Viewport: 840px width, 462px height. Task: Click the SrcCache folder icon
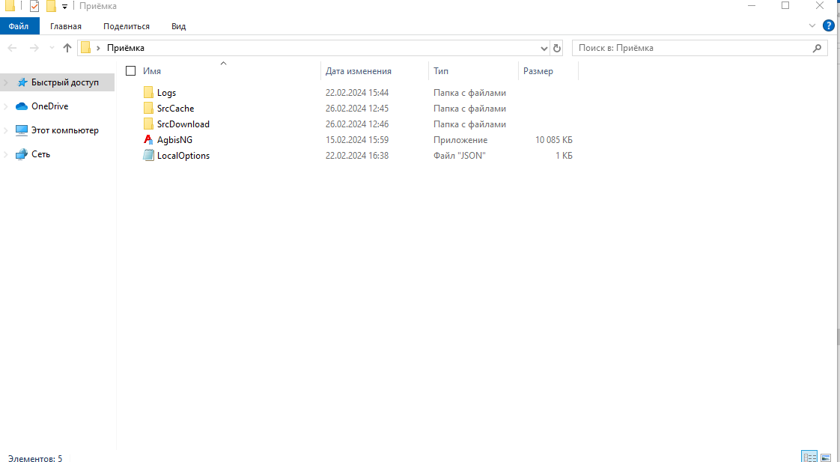(x=148, y=109)
